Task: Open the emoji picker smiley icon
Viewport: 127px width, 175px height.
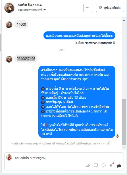Action: point(103,165)
